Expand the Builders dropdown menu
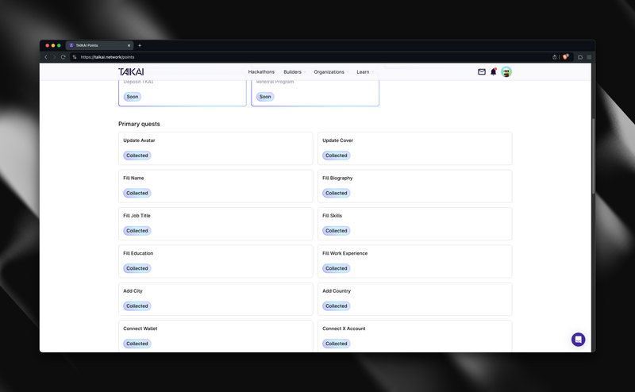Viewport: 635px width, 392px height. pyautogui.click(x=295, y=72)
